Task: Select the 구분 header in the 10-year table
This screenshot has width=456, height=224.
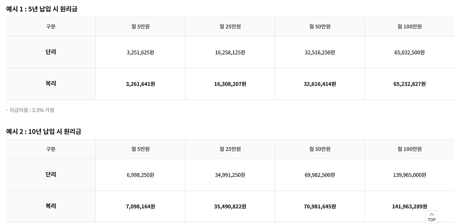Action: (x=51, y=149)
